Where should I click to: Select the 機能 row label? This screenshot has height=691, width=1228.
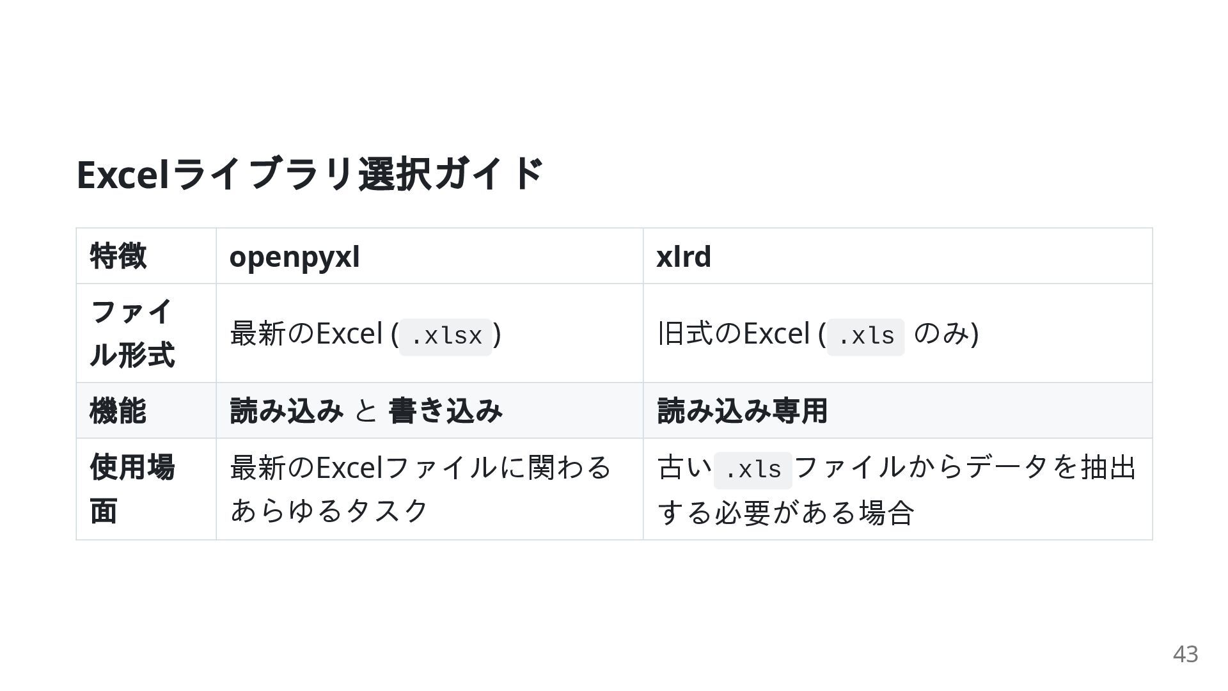click(x=118, y=411)
